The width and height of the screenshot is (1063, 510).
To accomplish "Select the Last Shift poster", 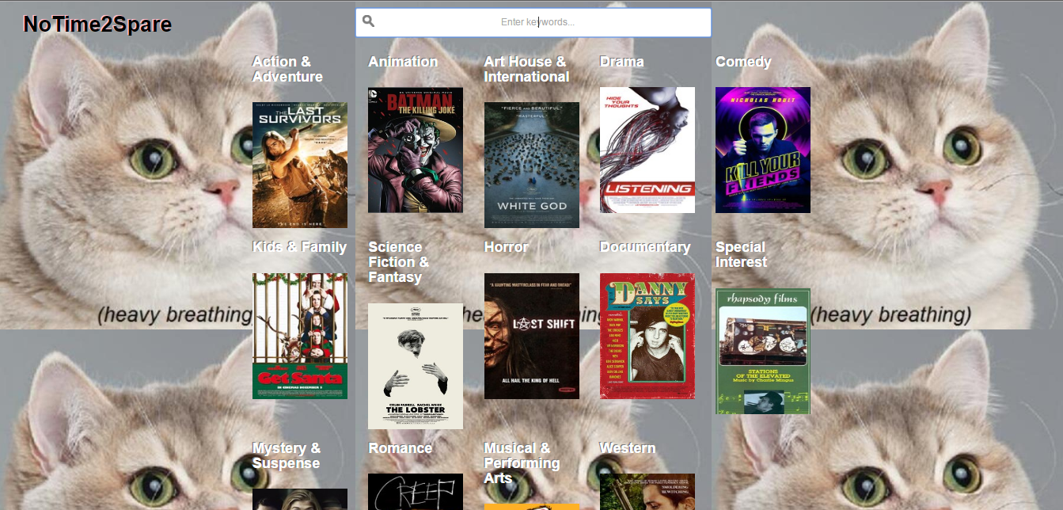I will [532, 336].
